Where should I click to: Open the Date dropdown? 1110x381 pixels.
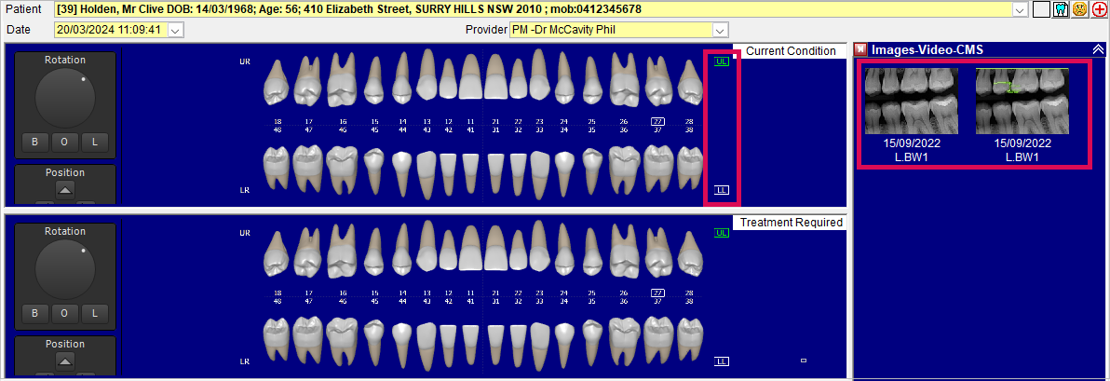coord(176,30)
